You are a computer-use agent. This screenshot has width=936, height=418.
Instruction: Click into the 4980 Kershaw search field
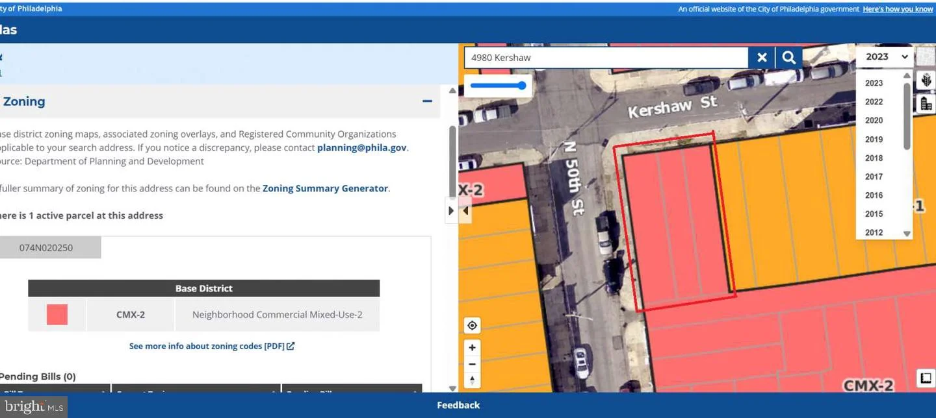(606, 58)
